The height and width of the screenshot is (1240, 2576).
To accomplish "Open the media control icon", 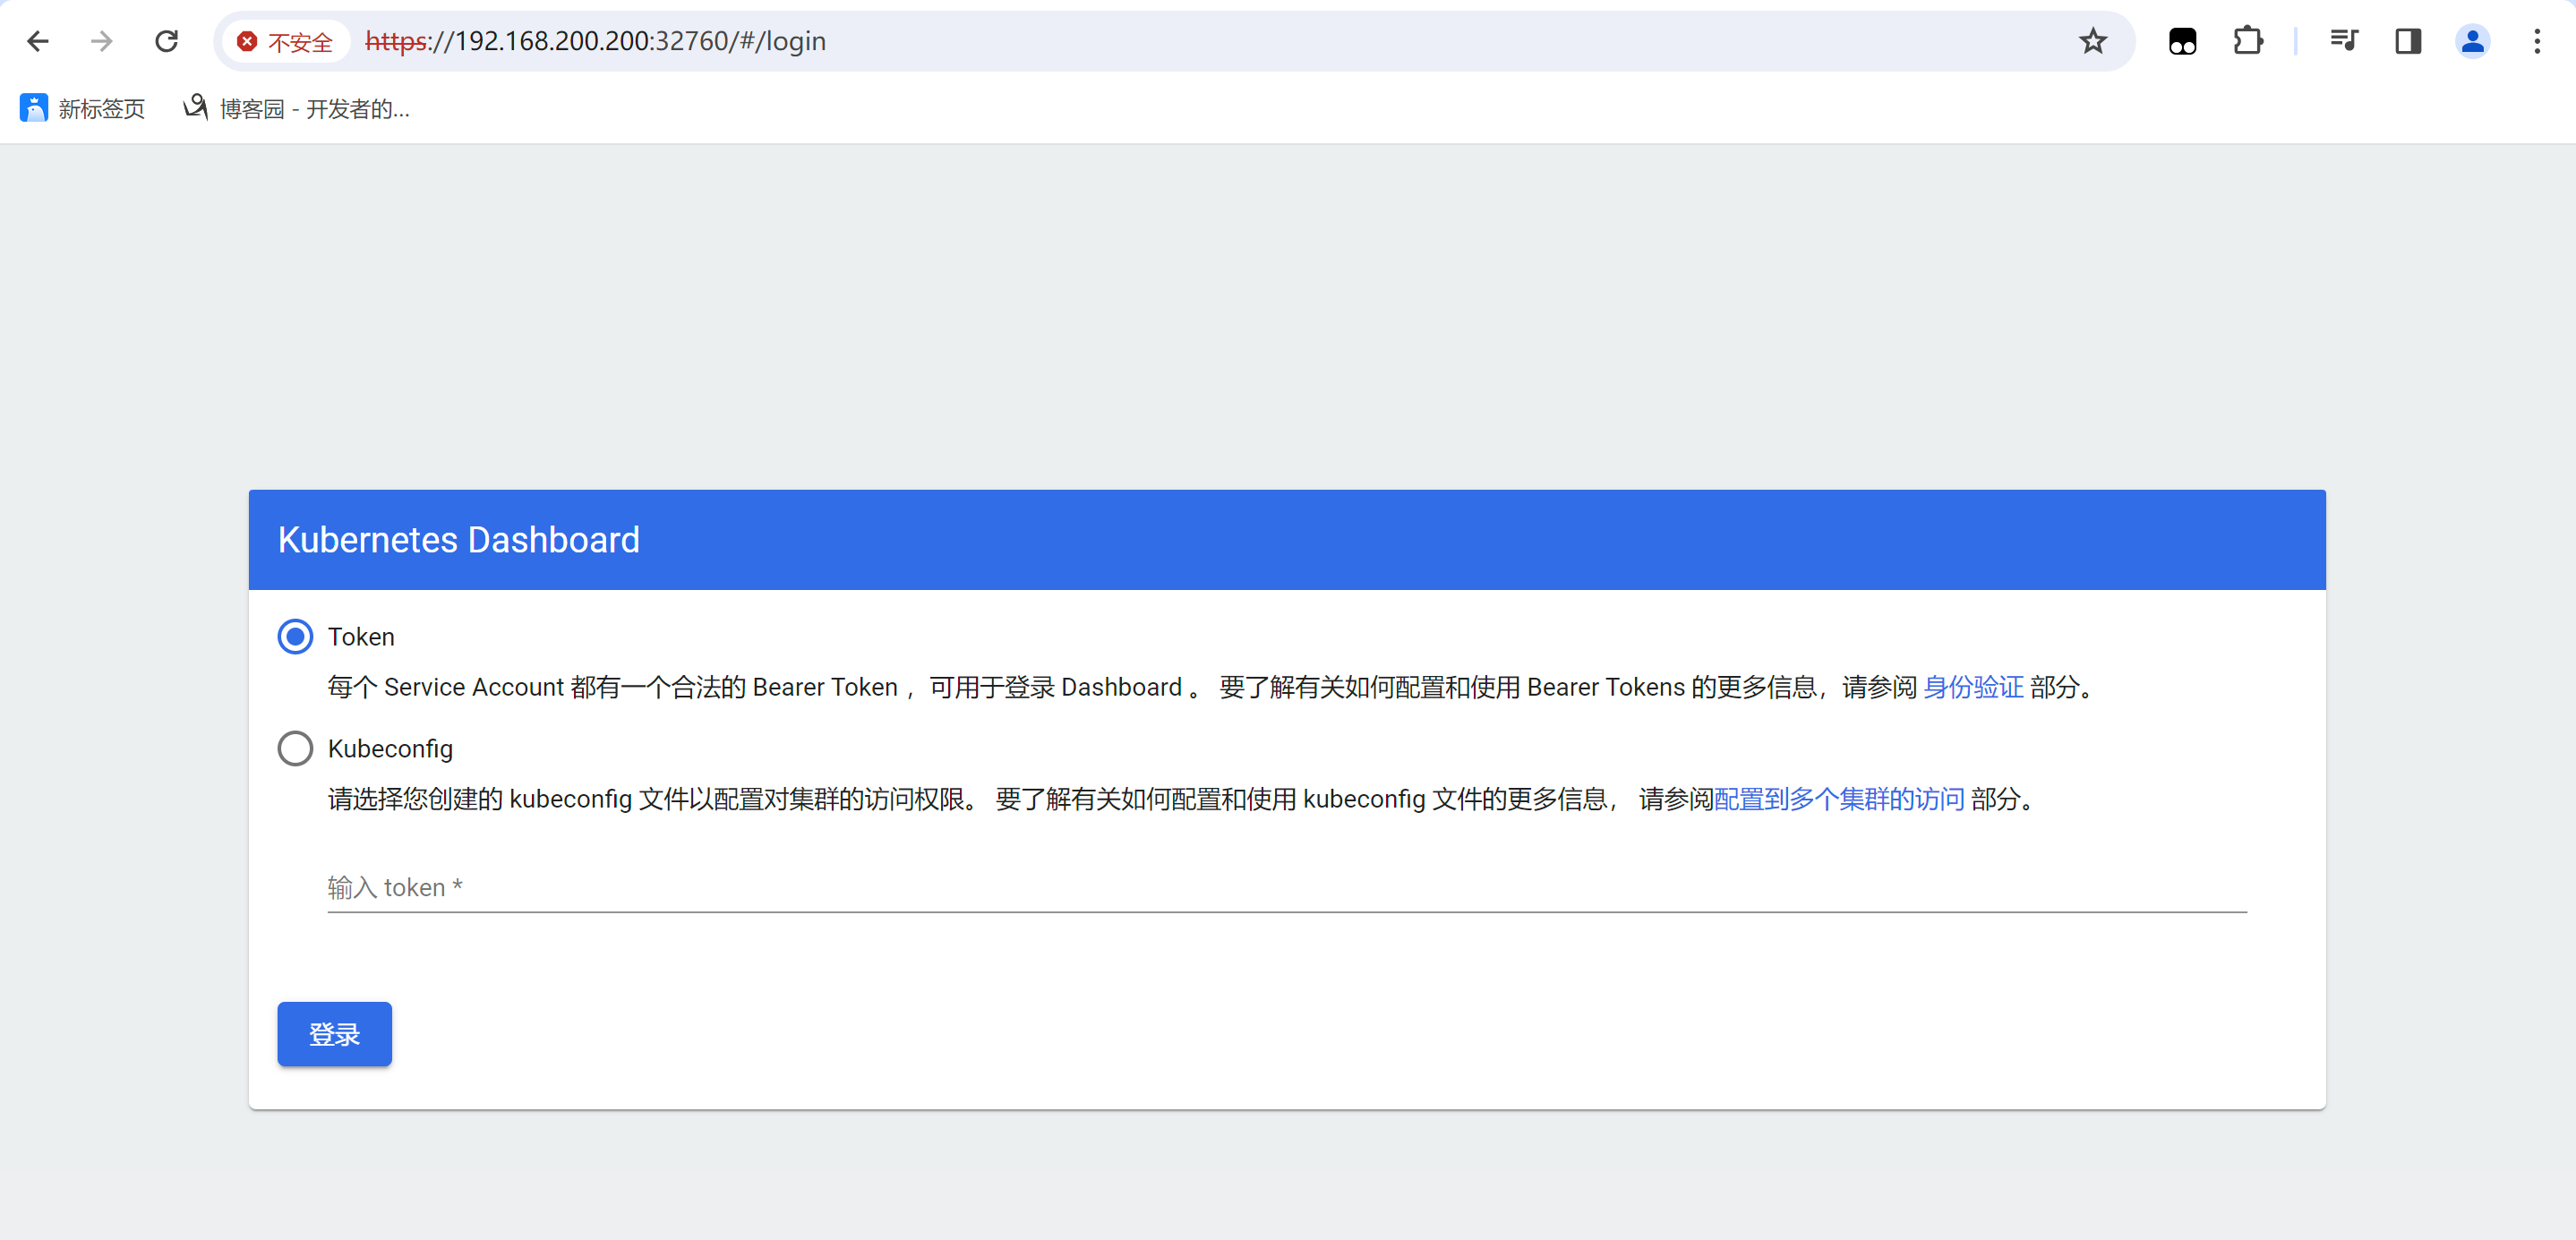I will (x=2343, y=41).
